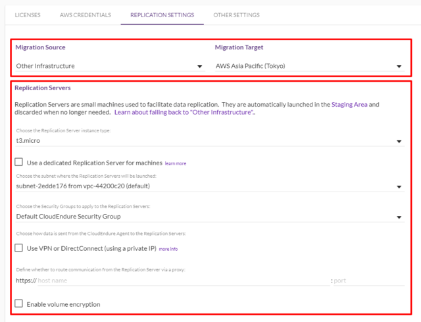Select the Replication Settings tab
The height and width of the screenshot is (322, 421).
(x=162, y=15)
